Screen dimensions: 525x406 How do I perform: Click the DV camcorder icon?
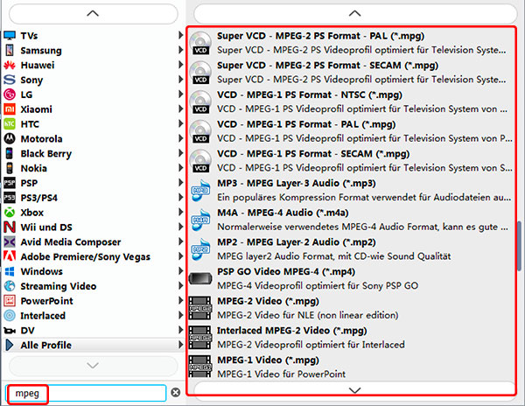10,331
